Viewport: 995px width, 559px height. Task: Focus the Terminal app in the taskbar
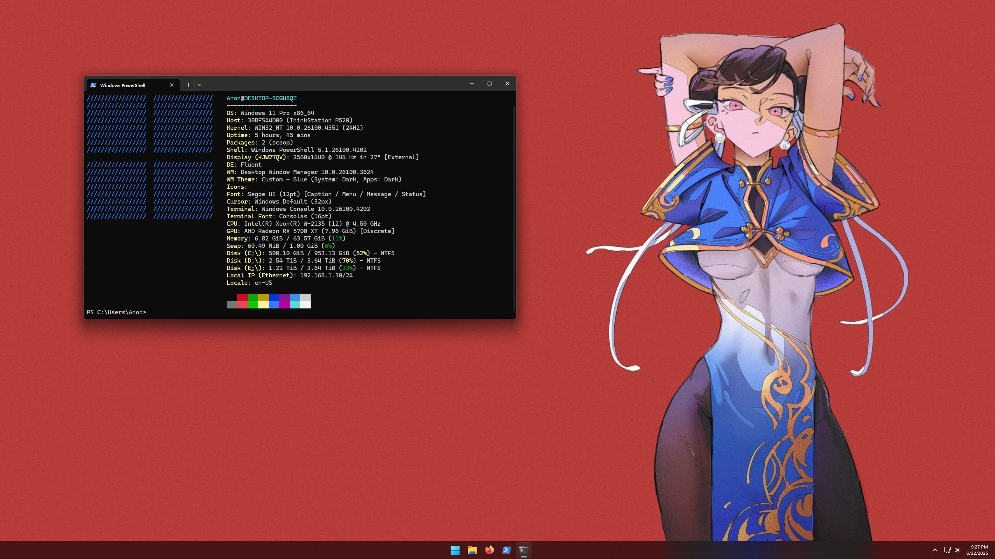pos(523,550)
